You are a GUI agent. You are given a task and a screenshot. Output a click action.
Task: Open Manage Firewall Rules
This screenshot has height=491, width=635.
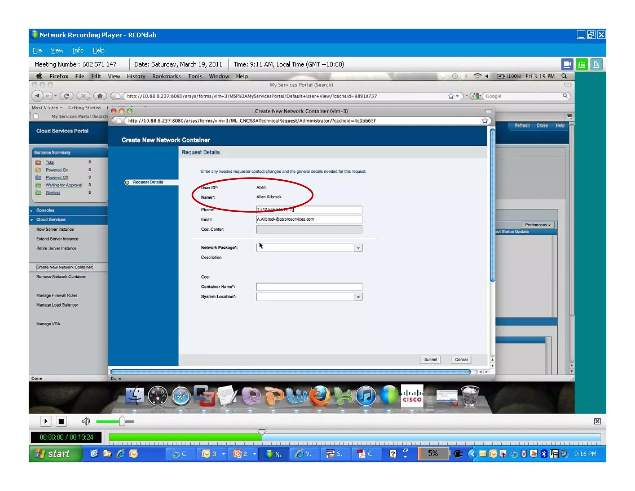pyautogui.click(x=57, y=296)
